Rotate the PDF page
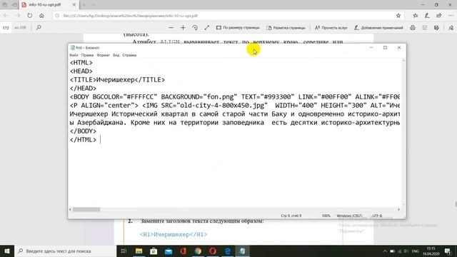The height and width of the screenshot is (257, 457). coord(195,28)
